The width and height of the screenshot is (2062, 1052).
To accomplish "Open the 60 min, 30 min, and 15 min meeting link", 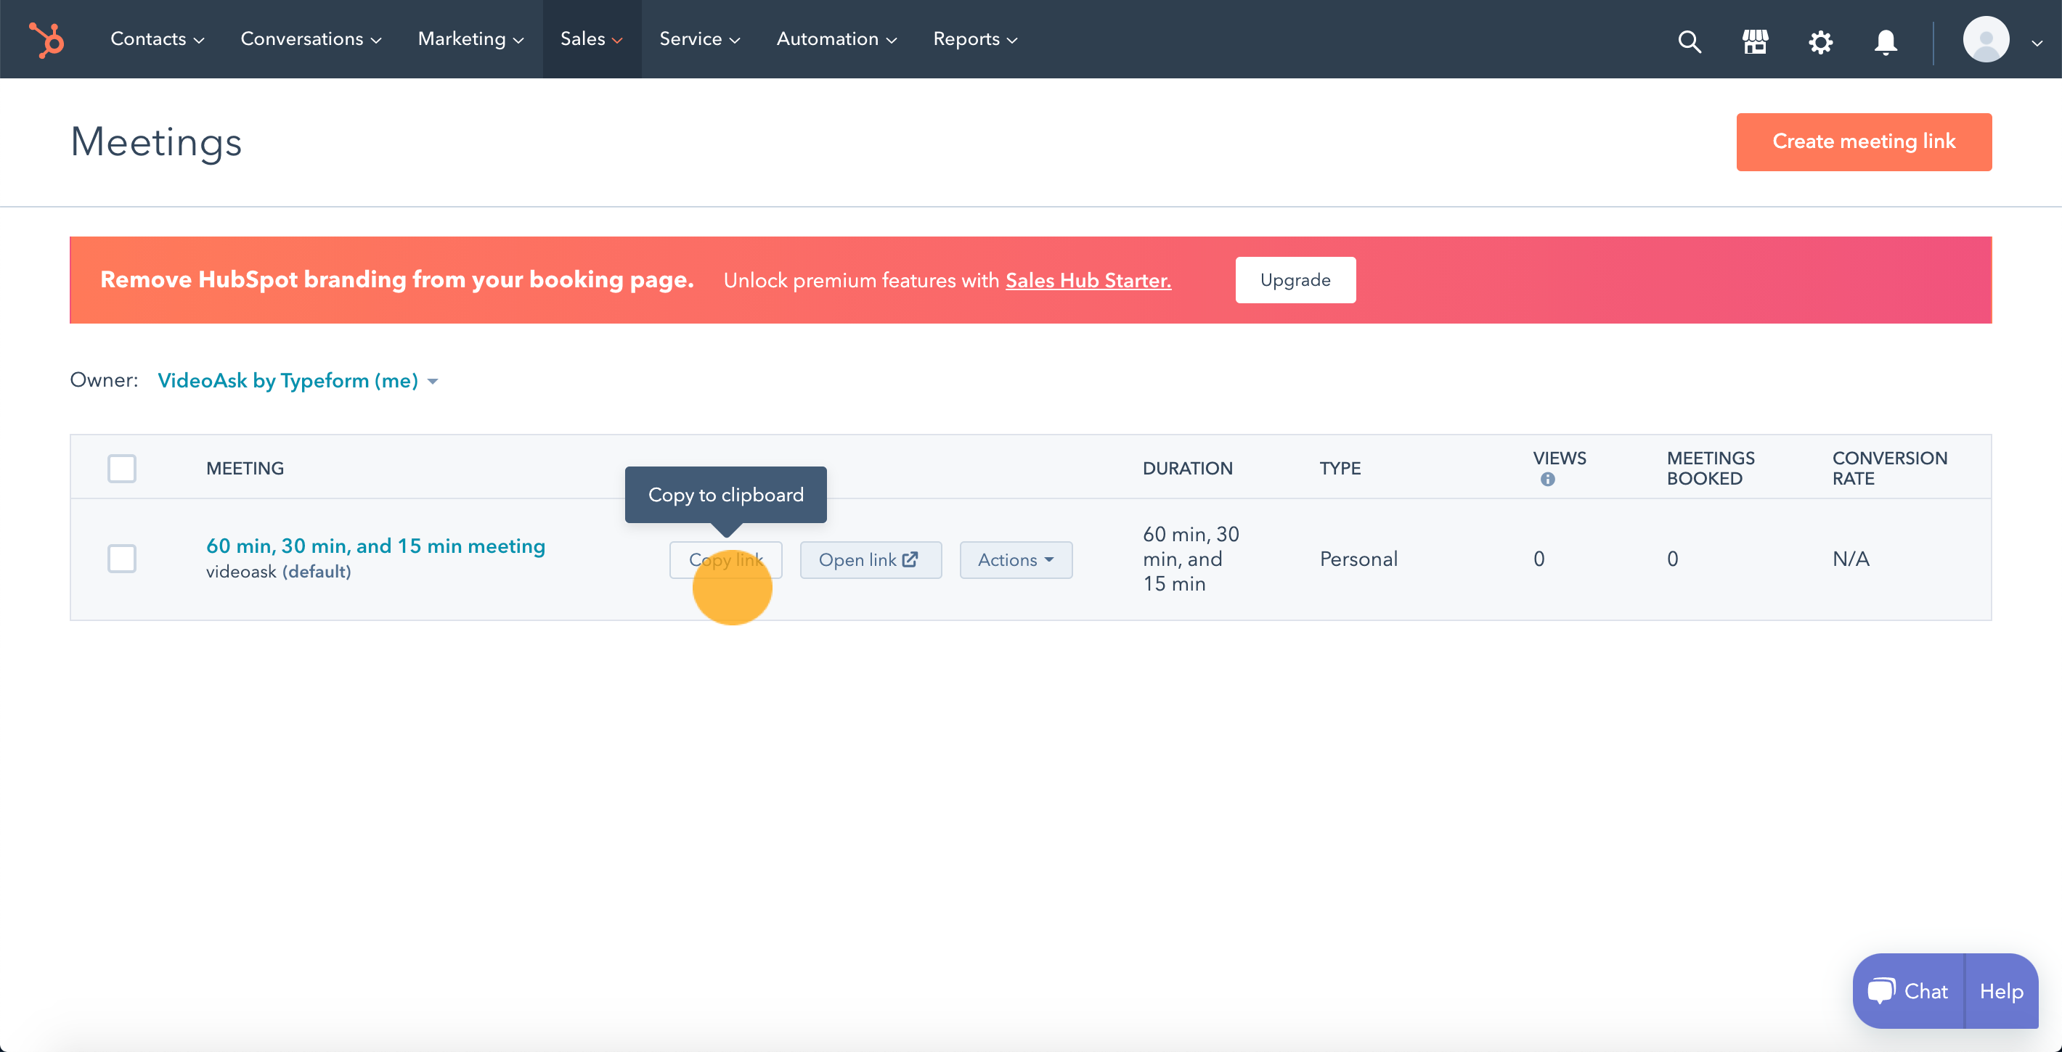I will click(375, 546).
